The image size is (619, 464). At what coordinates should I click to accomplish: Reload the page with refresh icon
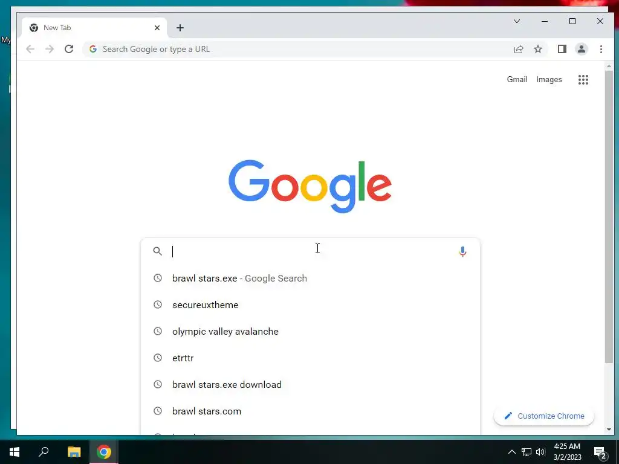(x=69, y=49)
